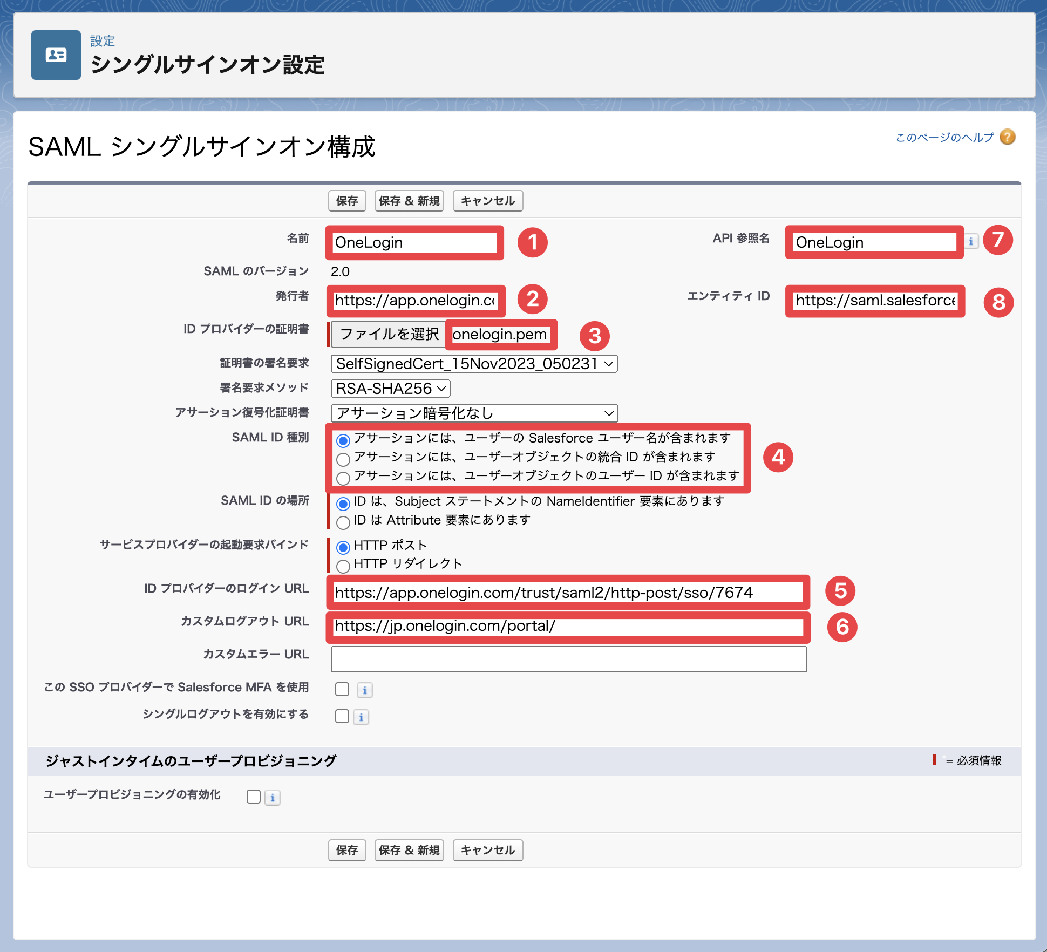Viewport: 1047px width, 952px height.
Task: Select radio ID は Attribute 要素にあります
Action: click(343, 522)
